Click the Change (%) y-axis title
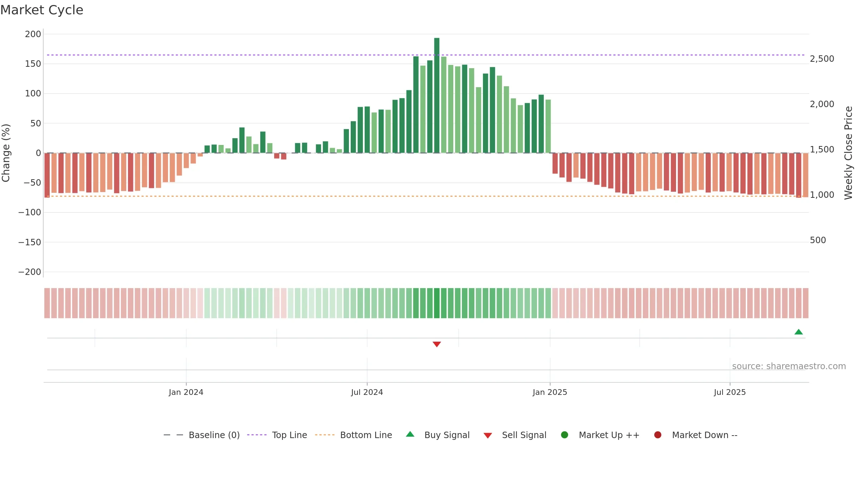Viewport: 858px width, 482px height. pos(6,153)
